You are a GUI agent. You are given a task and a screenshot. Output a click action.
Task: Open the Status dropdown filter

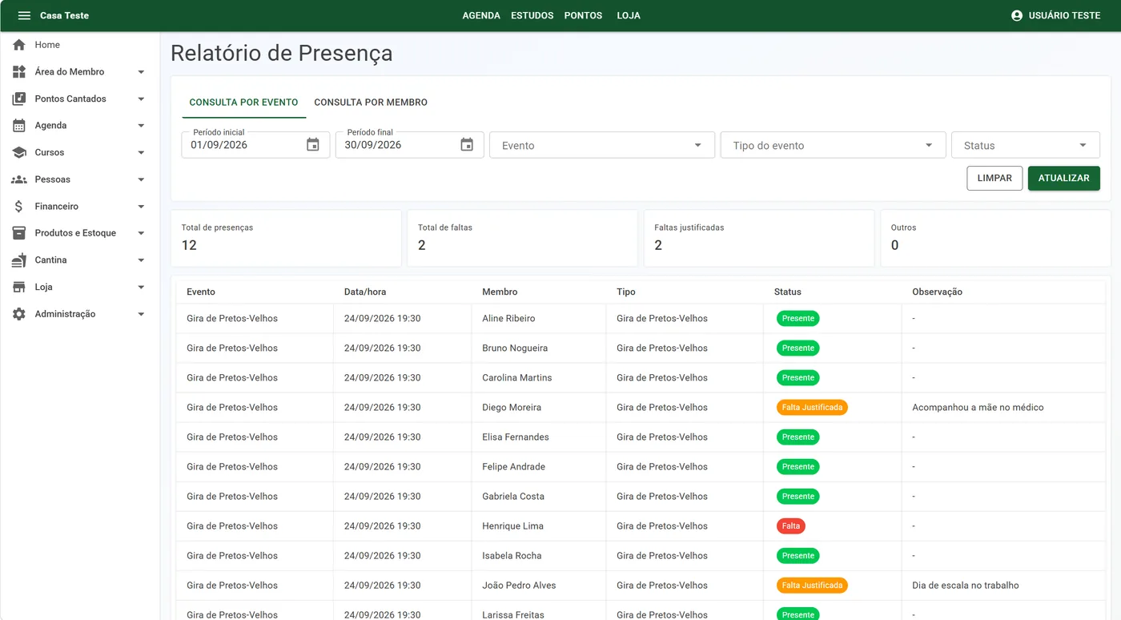click(1026, 145)
